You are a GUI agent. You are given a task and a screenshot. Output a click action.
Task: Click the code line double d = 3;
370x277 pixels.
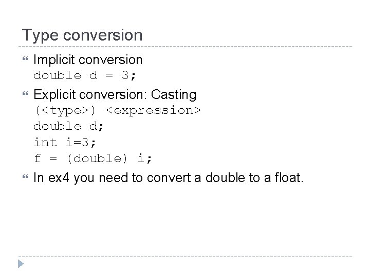85,75
